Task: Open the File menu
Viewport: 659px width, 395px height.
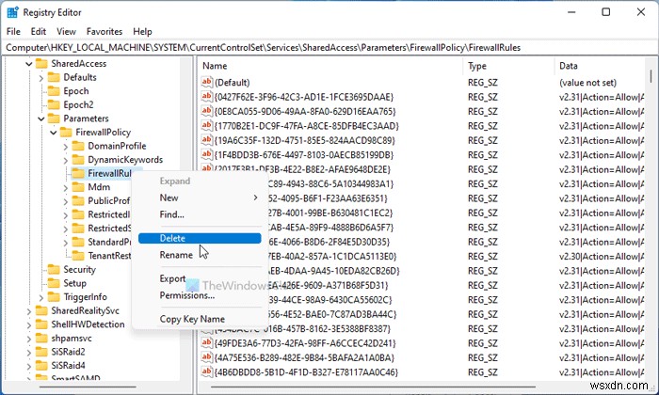Action: 13,31
